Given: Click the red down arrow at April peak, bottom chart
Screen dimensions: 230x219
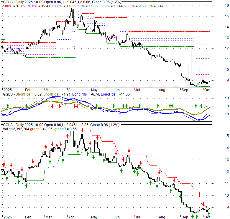Looking at the screenshot, I should pos(68,136).
